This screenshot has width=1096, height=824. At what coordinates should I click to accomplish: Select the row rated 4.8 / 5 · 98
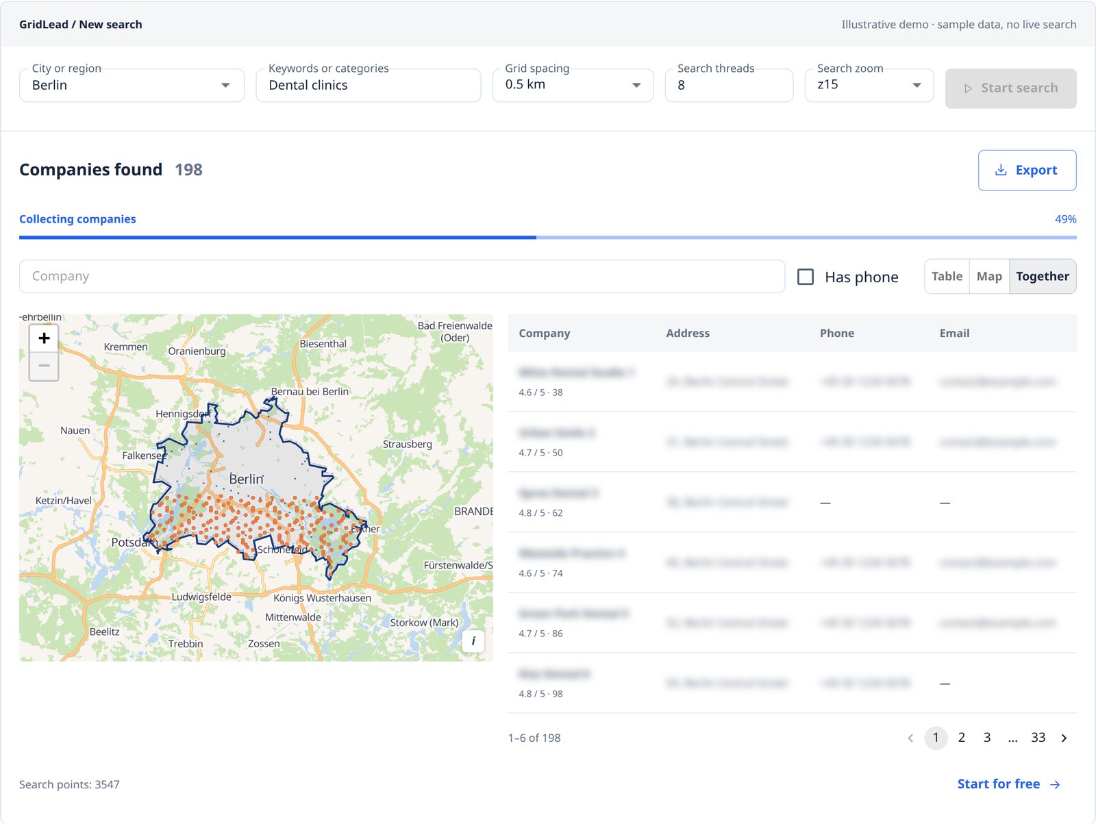point(792,683)
